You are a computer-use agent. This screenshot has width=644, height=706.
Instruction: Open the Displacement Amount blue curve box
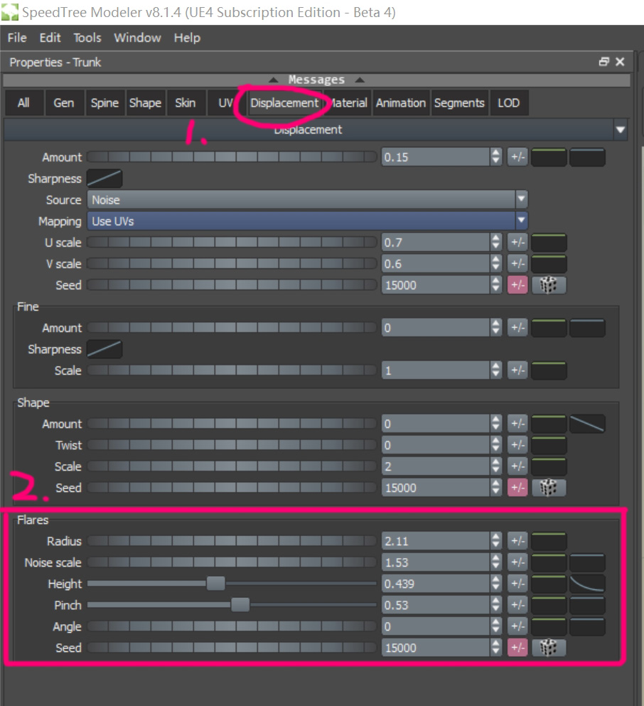(x=587, y=158)
